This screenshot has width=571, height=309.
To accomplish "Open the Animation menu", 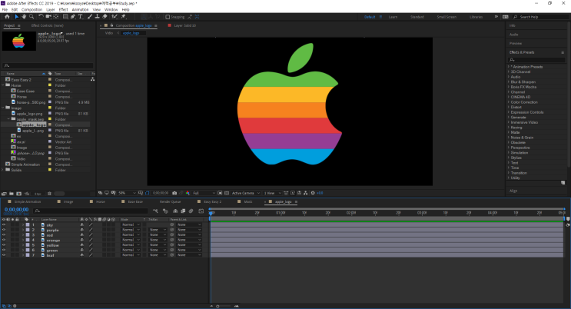I will (x=80, y=10).
